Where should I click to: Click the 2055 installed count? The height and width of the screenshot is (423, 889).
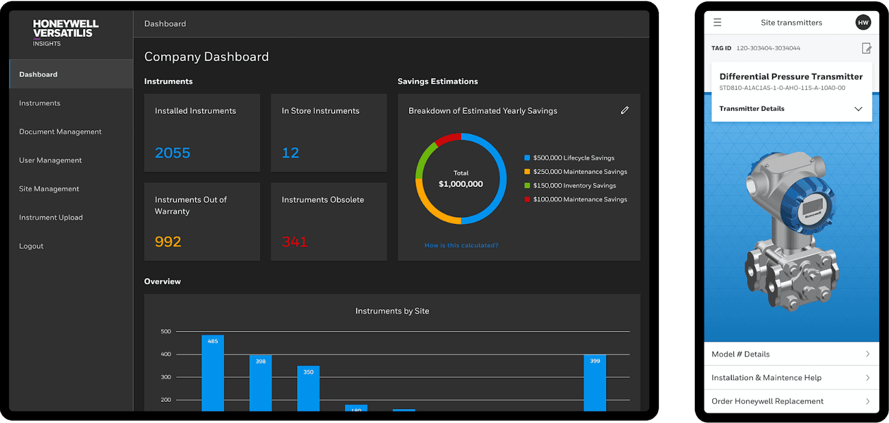pos(172,153)
